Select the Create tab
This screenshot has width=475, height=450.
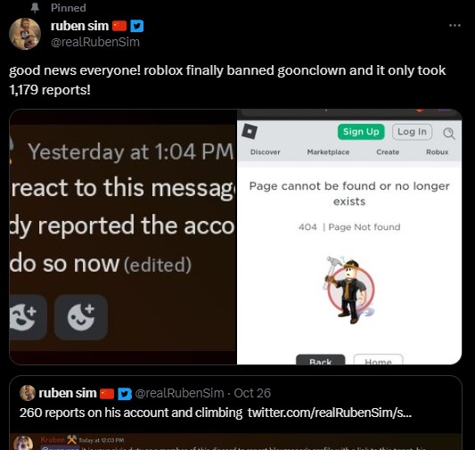tap(388, 152)
